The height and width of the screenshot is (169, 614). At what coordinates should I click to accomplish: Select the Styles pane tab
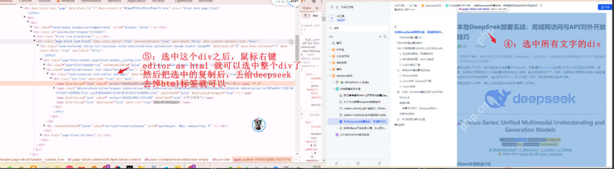[307, 8]
